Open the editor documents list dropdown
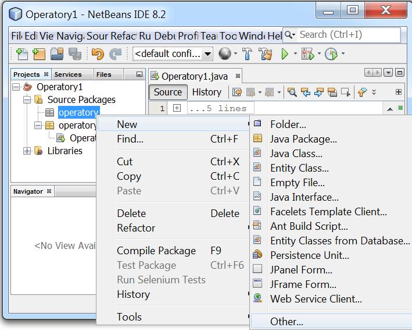Viewport: 412px width, 331px height. click(388, 72)
